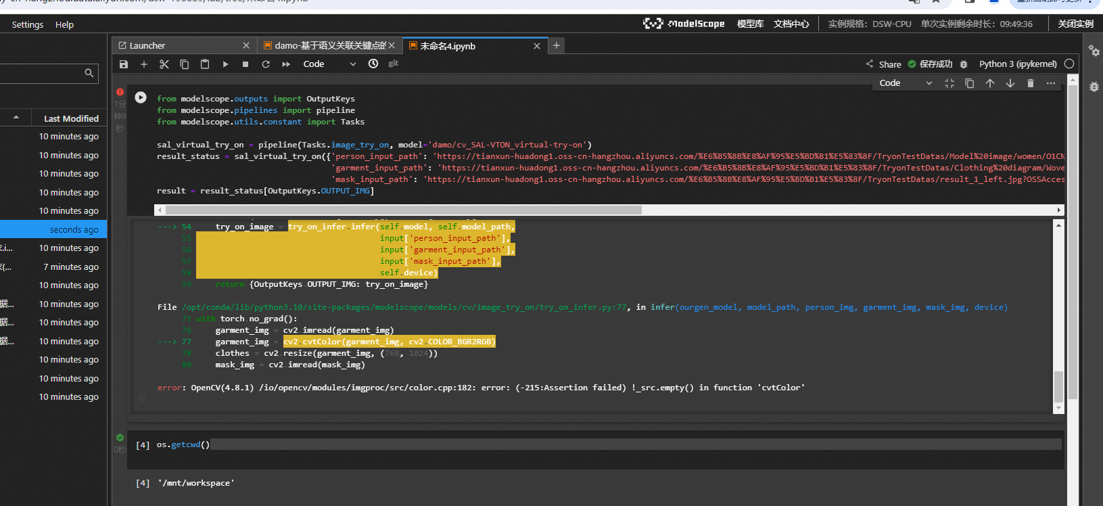Interrupt the kernel with the stop button
Viewport: 1103px width, 506px height.
(x=245, y=64)
